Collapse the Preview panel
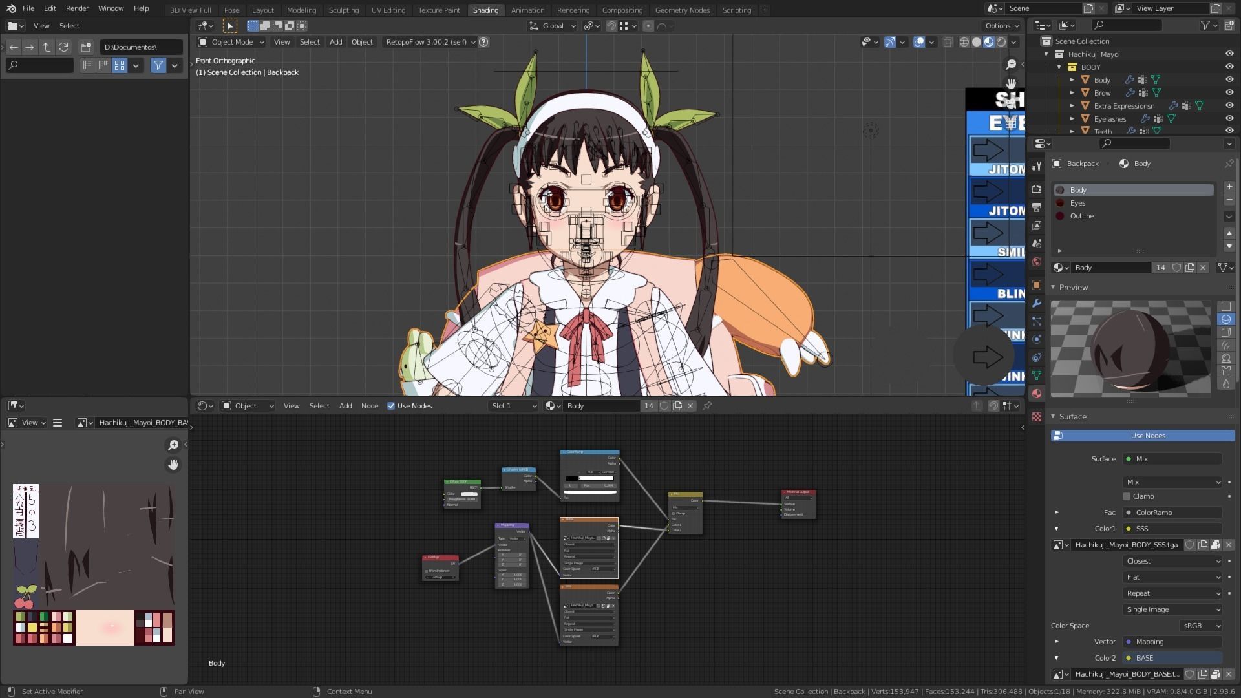This screenshot has width=1241, height=698. (1053, 287)
